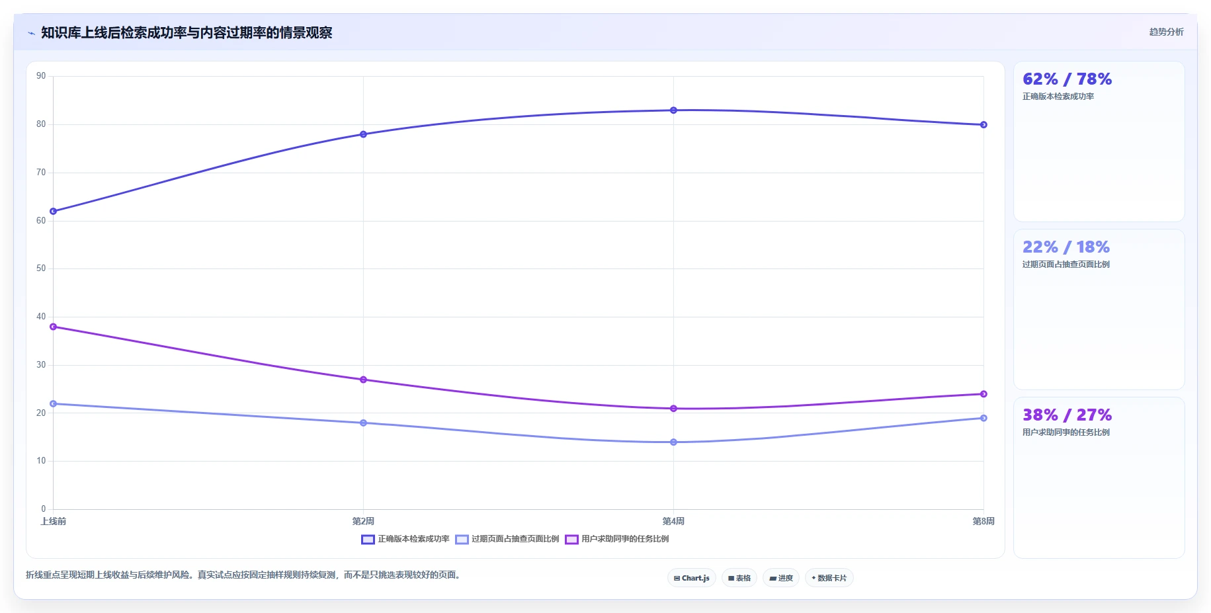Image resolution: width=1211 pixels, height=613 pixels.
Task: Click 正确版本检索成功率 caption in the first card
Action: click(1058, 97)
